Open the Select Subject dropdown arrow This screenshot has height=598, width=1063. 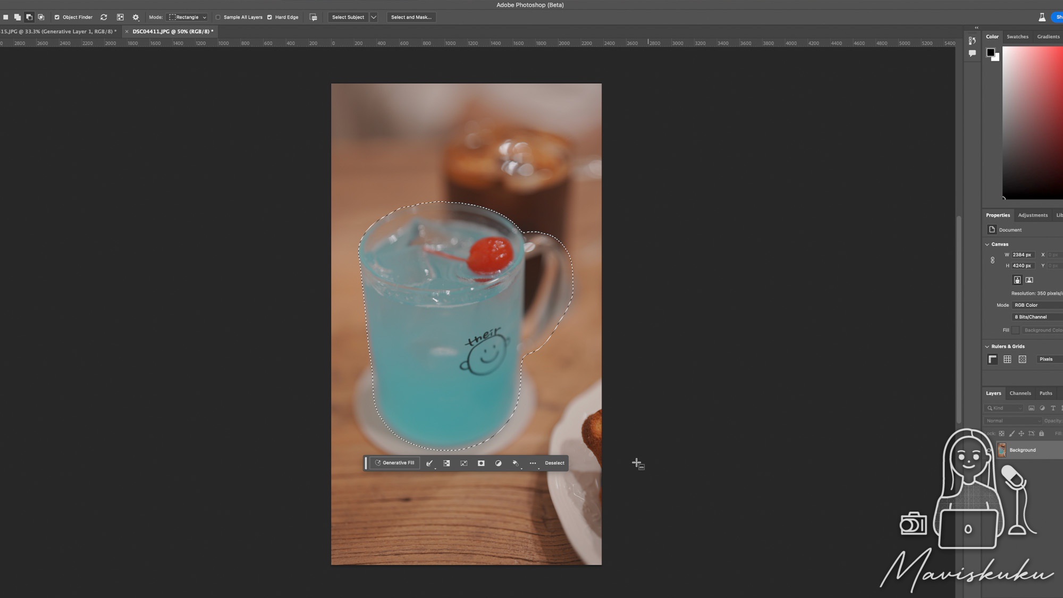coord(374,17)
